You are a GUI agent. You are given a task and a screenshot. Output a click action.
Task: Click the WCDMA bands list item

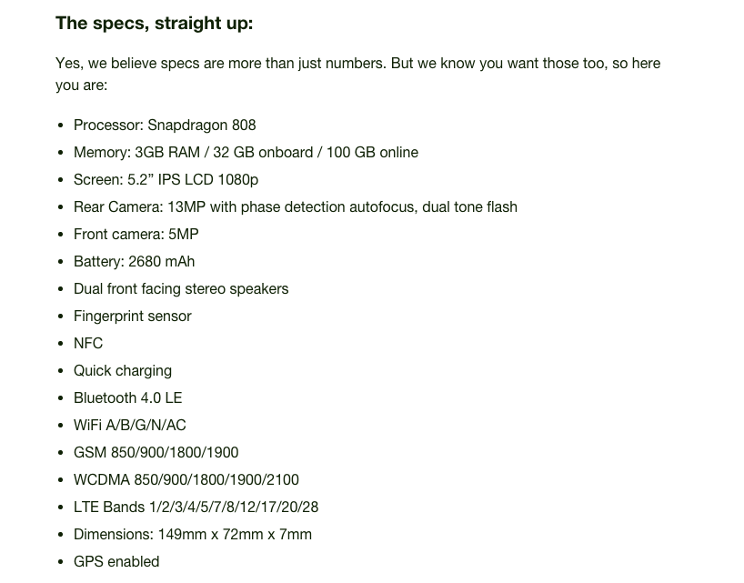pos(186,480)
